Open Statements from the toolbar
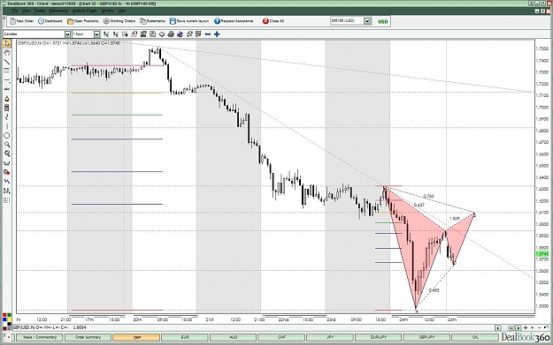This screenshot has height=345, width=553. coord(152,21)
